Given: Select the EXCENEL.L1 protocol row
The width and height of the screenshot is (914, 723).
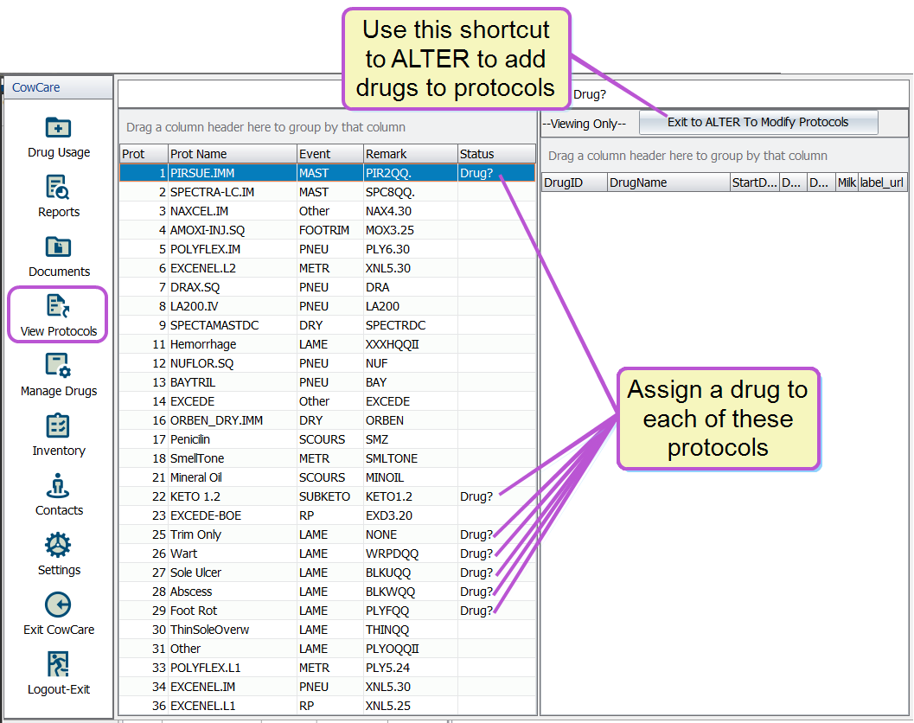Looking at the screenshot, I should [x=327, y=706].
